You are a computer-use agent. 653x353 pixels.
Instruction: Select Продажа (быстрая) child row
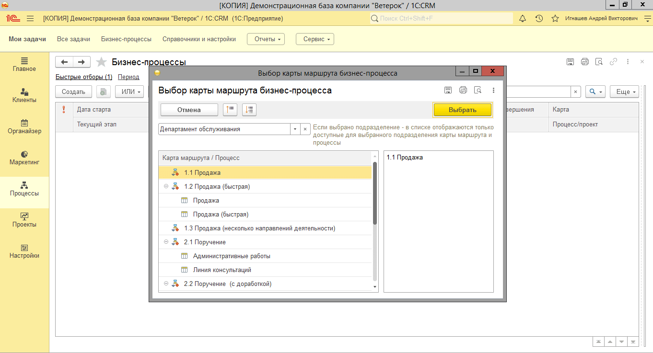tap(265, 214)
